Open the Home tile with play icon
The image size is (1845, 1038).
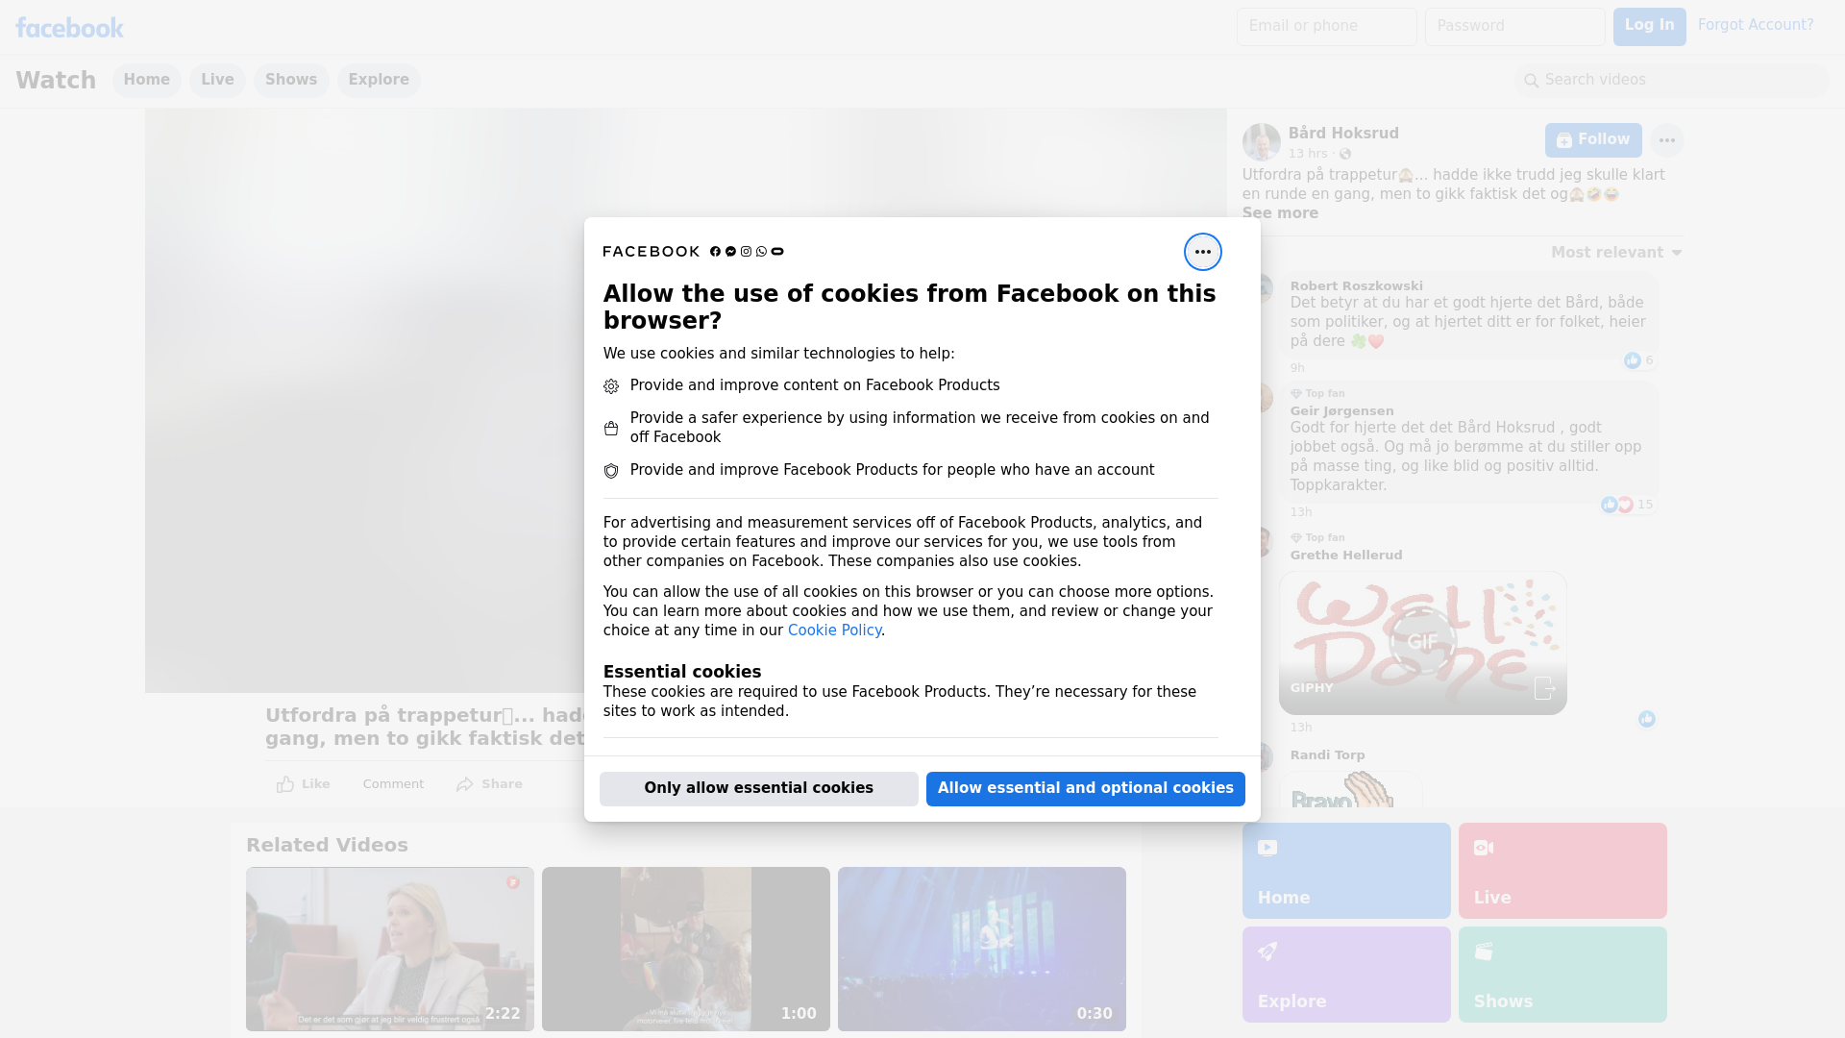click(x=1345, y=870)
